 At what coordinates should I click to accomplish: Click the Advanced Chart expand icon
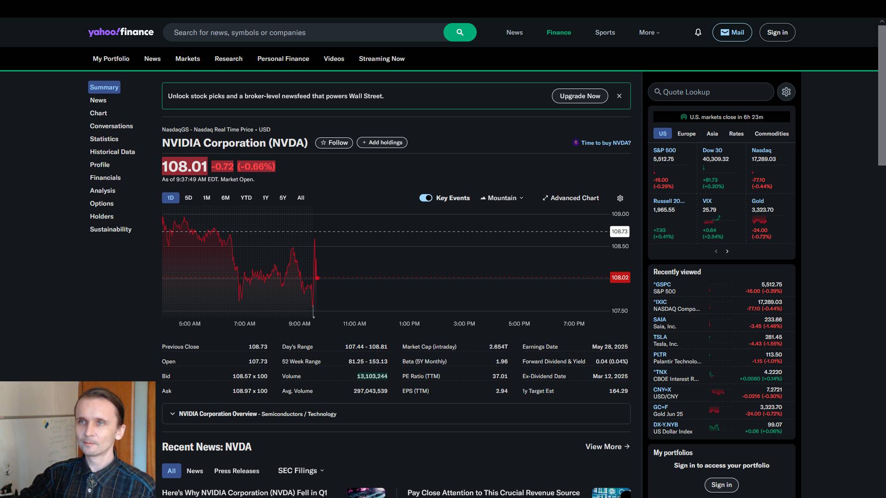pos(545,198)
